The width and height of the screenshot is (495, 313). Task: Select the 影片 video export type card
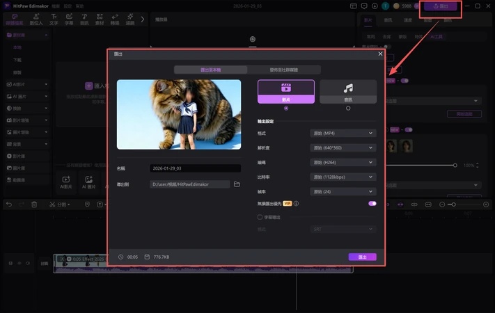pyautogui.click(x=285, y=91)
